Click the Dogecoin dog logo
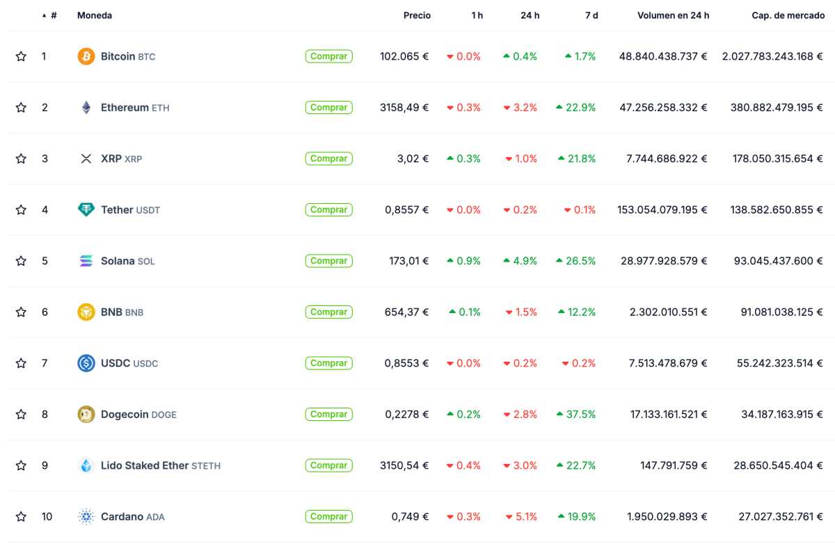This screenshot has height=544, width=835. [x=85, y=414]
